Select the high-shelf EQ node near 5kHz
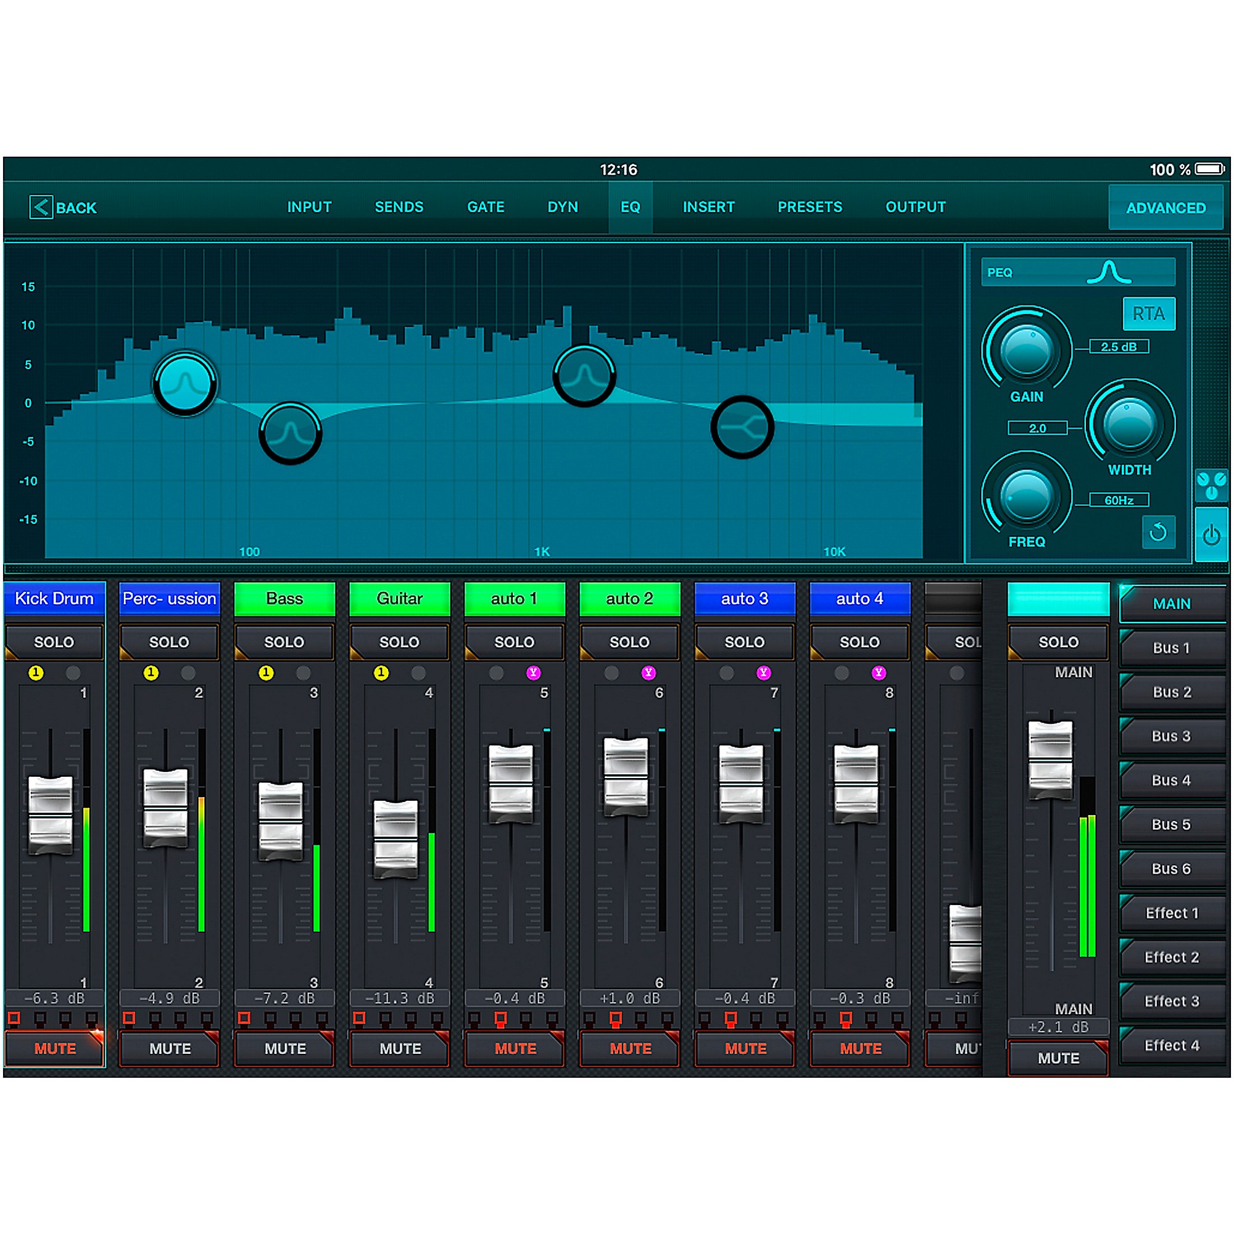The image size is (1234, 1234). click(x=742, y=427)
